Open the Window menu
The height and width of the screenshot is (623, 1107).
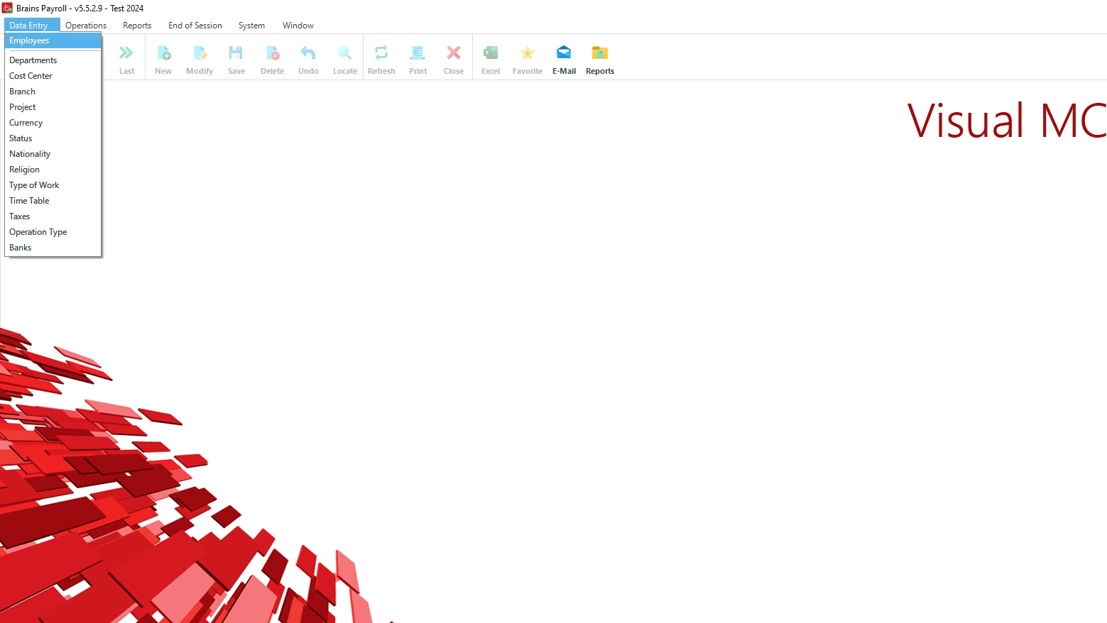(x=298, y=25)
